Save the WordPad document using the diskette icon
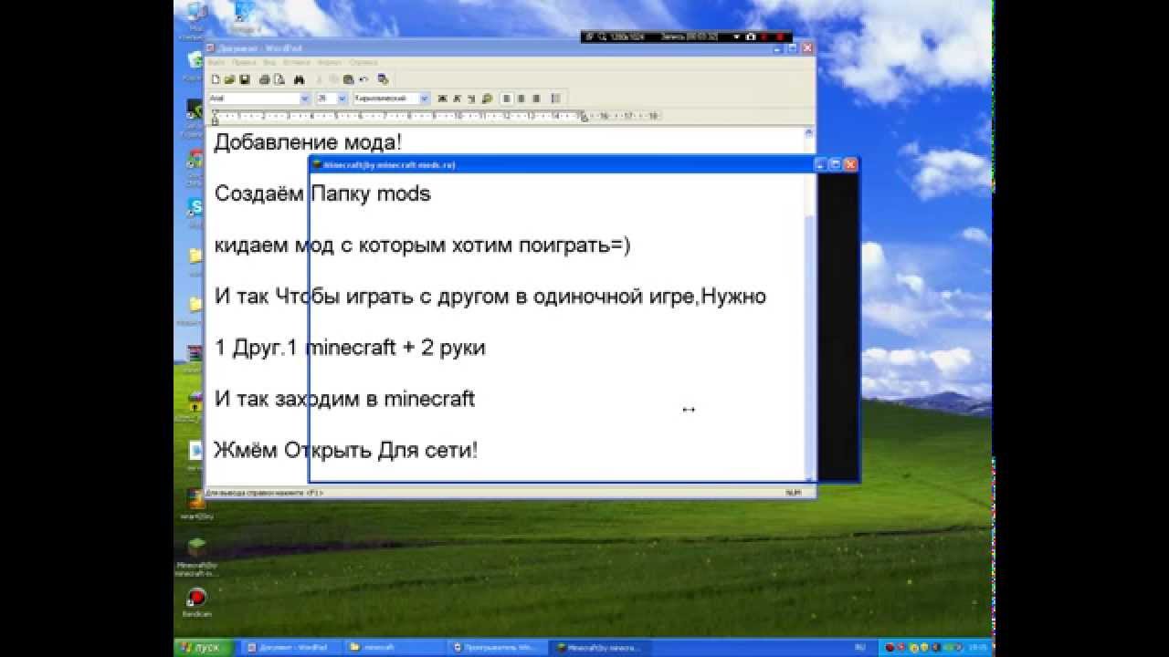 (x=245, y=79)
